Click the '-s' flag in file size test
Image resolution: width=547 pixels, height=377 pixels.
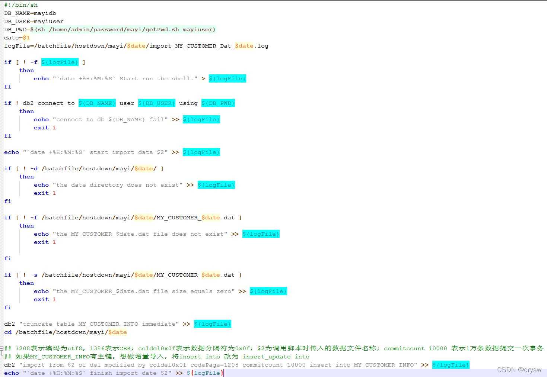click(34, 275)
